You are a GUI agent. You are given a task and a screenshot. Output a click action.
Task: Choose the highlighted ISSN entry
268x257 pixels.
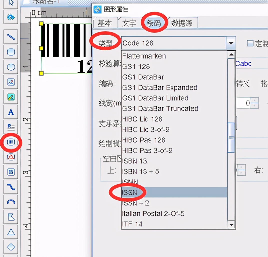pos(174,192)
